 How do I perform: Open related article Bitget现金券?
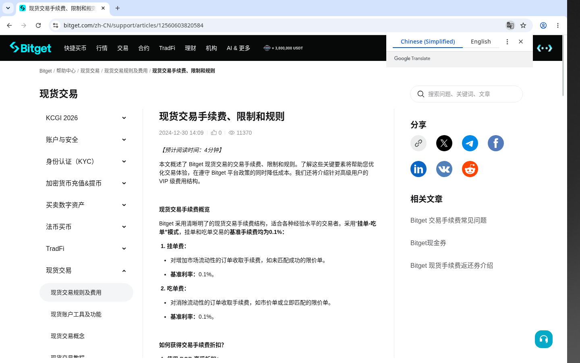coord(428,243)
